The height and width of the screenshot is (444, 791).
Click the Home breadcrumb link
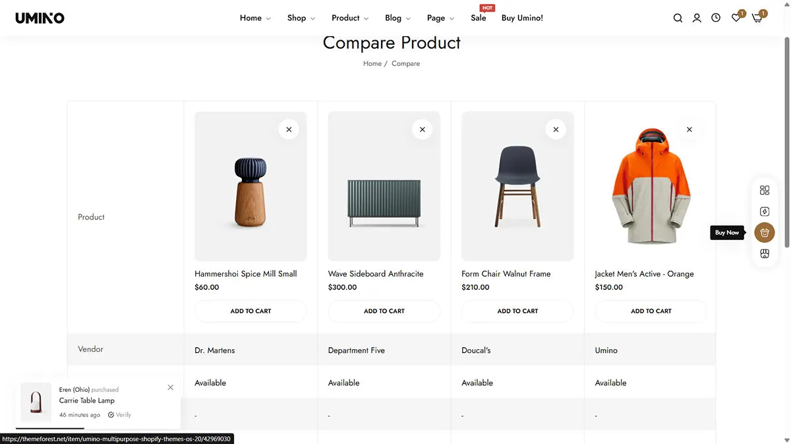pos(372,63)
